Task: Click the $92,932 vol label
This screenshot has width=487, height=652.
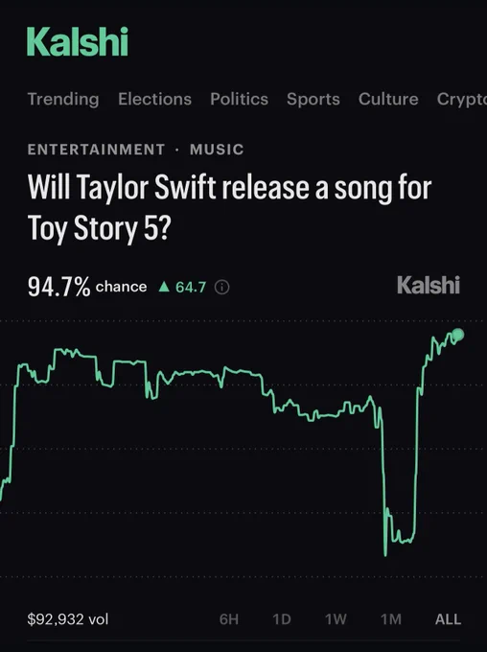Action: click(x=68, y=619)
